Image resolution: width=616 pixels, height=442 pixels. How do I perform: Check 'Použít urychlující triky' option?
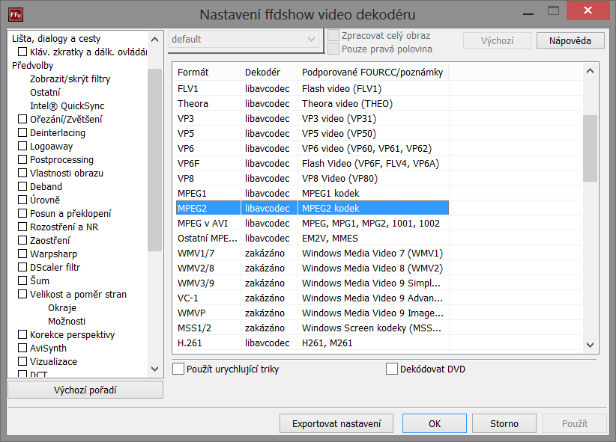coord(178,369)
